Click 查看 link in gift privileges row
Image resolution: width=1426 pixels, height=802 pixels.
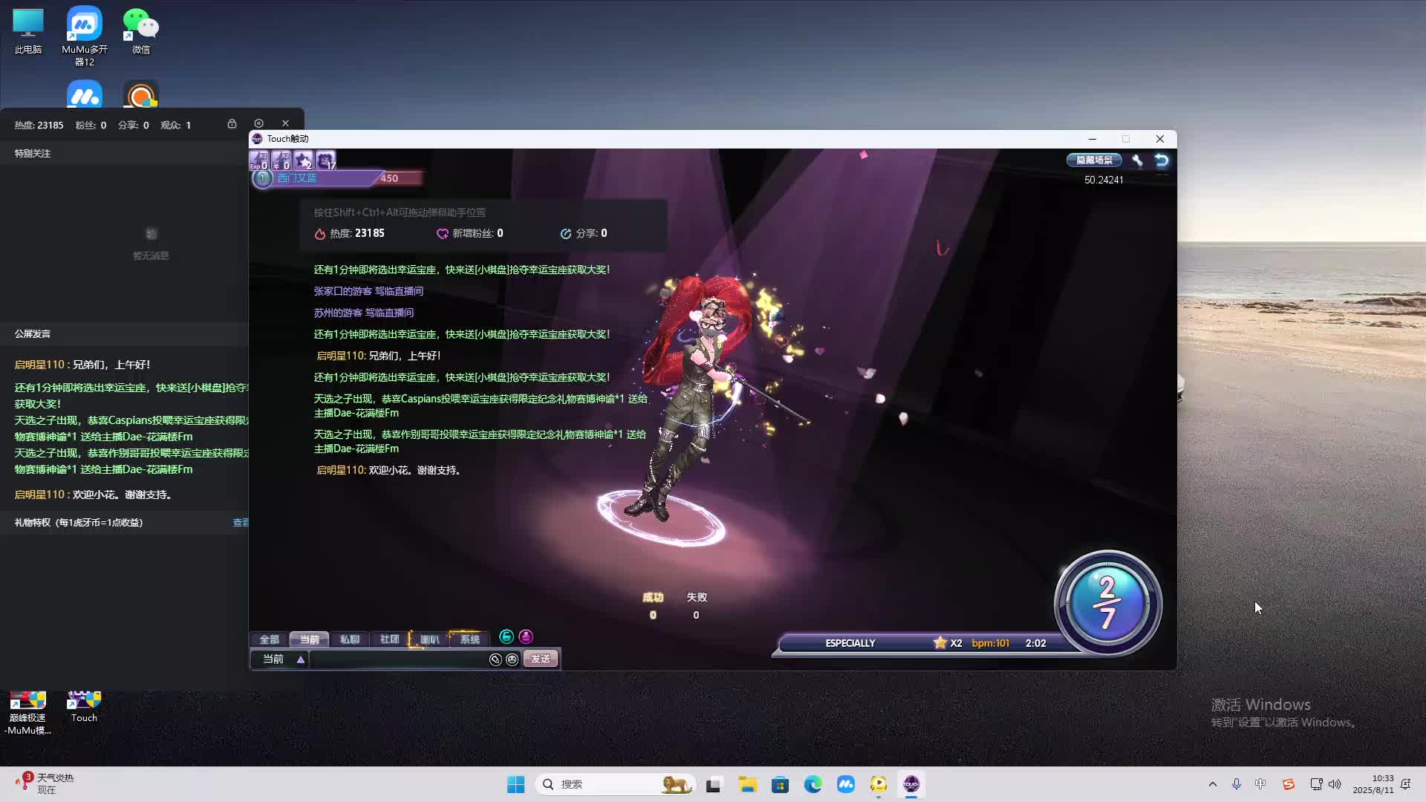[241, 523]
